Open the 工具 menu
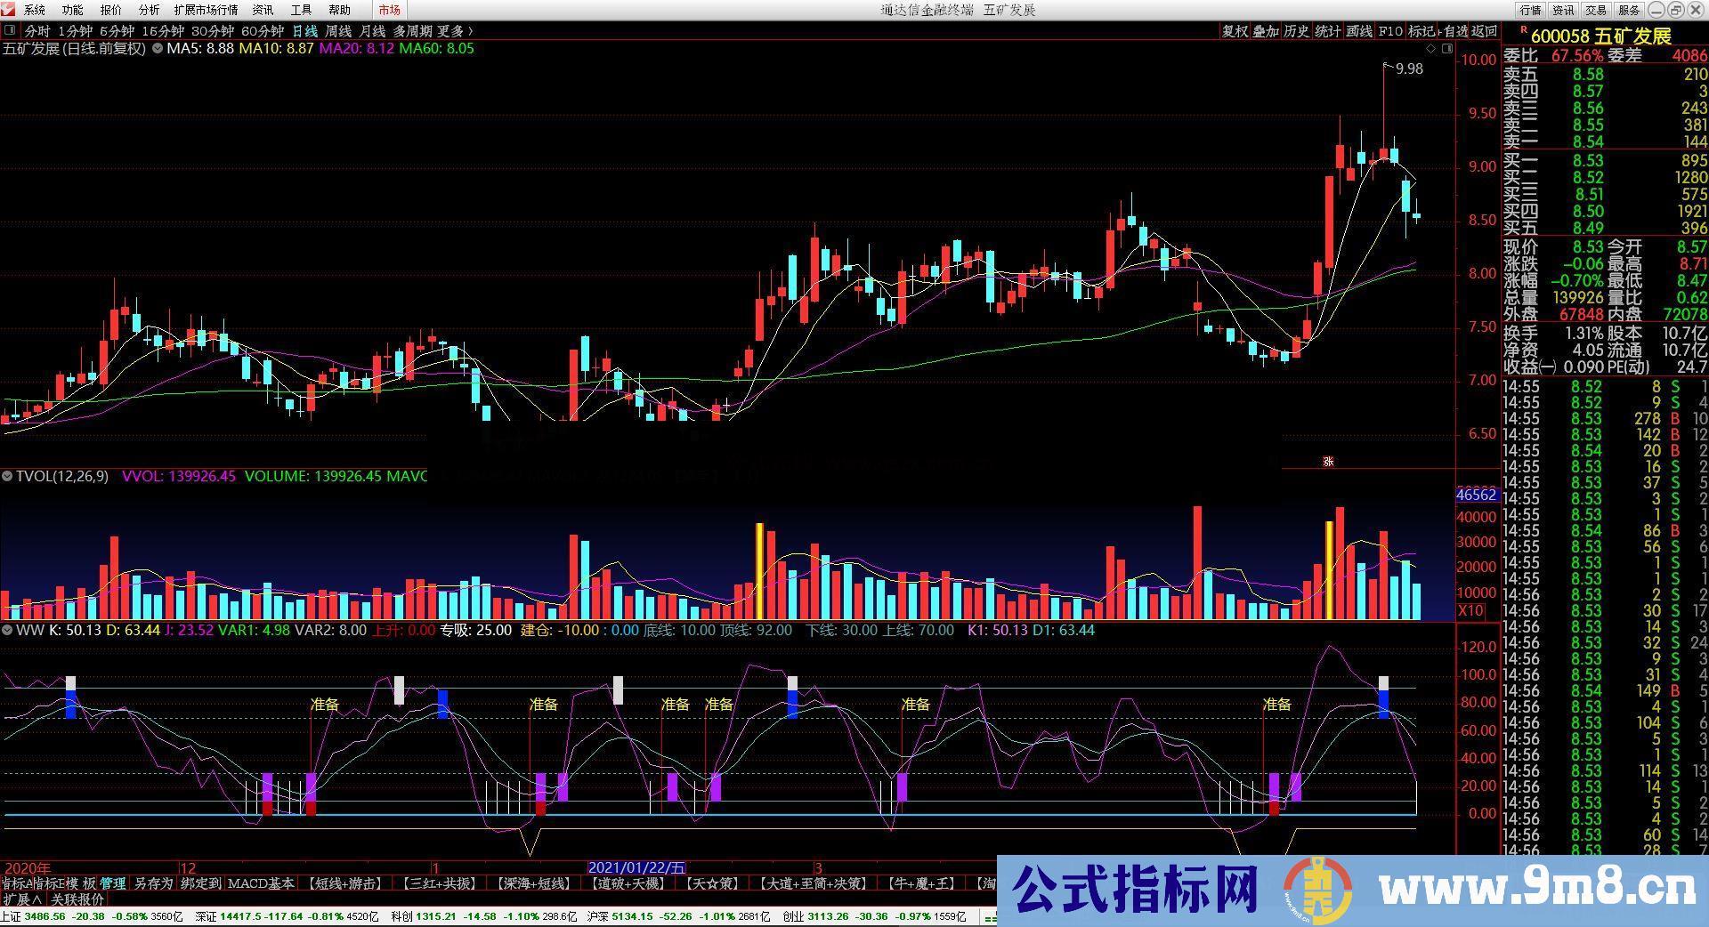Image resolution: width=1709 pixels, height=927 pixels. (x=300, y=10)
